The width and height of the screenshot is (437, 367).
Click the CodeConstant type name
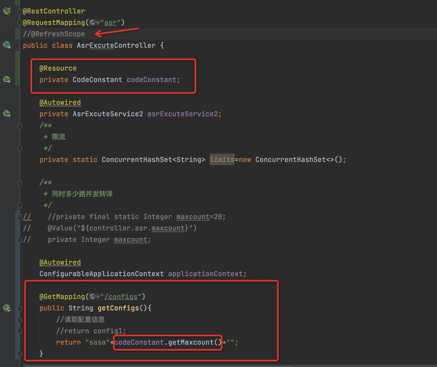(97, 80)
